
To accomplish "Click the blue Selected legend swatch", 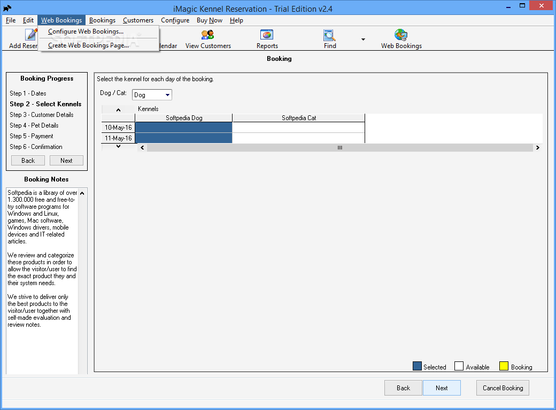I will (418, 366).
